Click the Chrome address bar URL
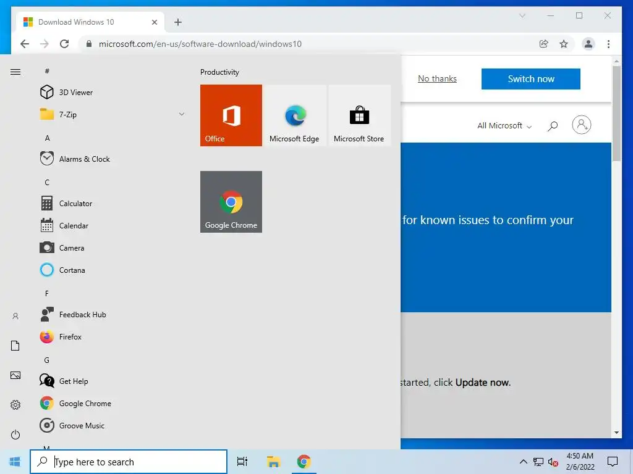 pyautogui.click(x=200, y=44)
